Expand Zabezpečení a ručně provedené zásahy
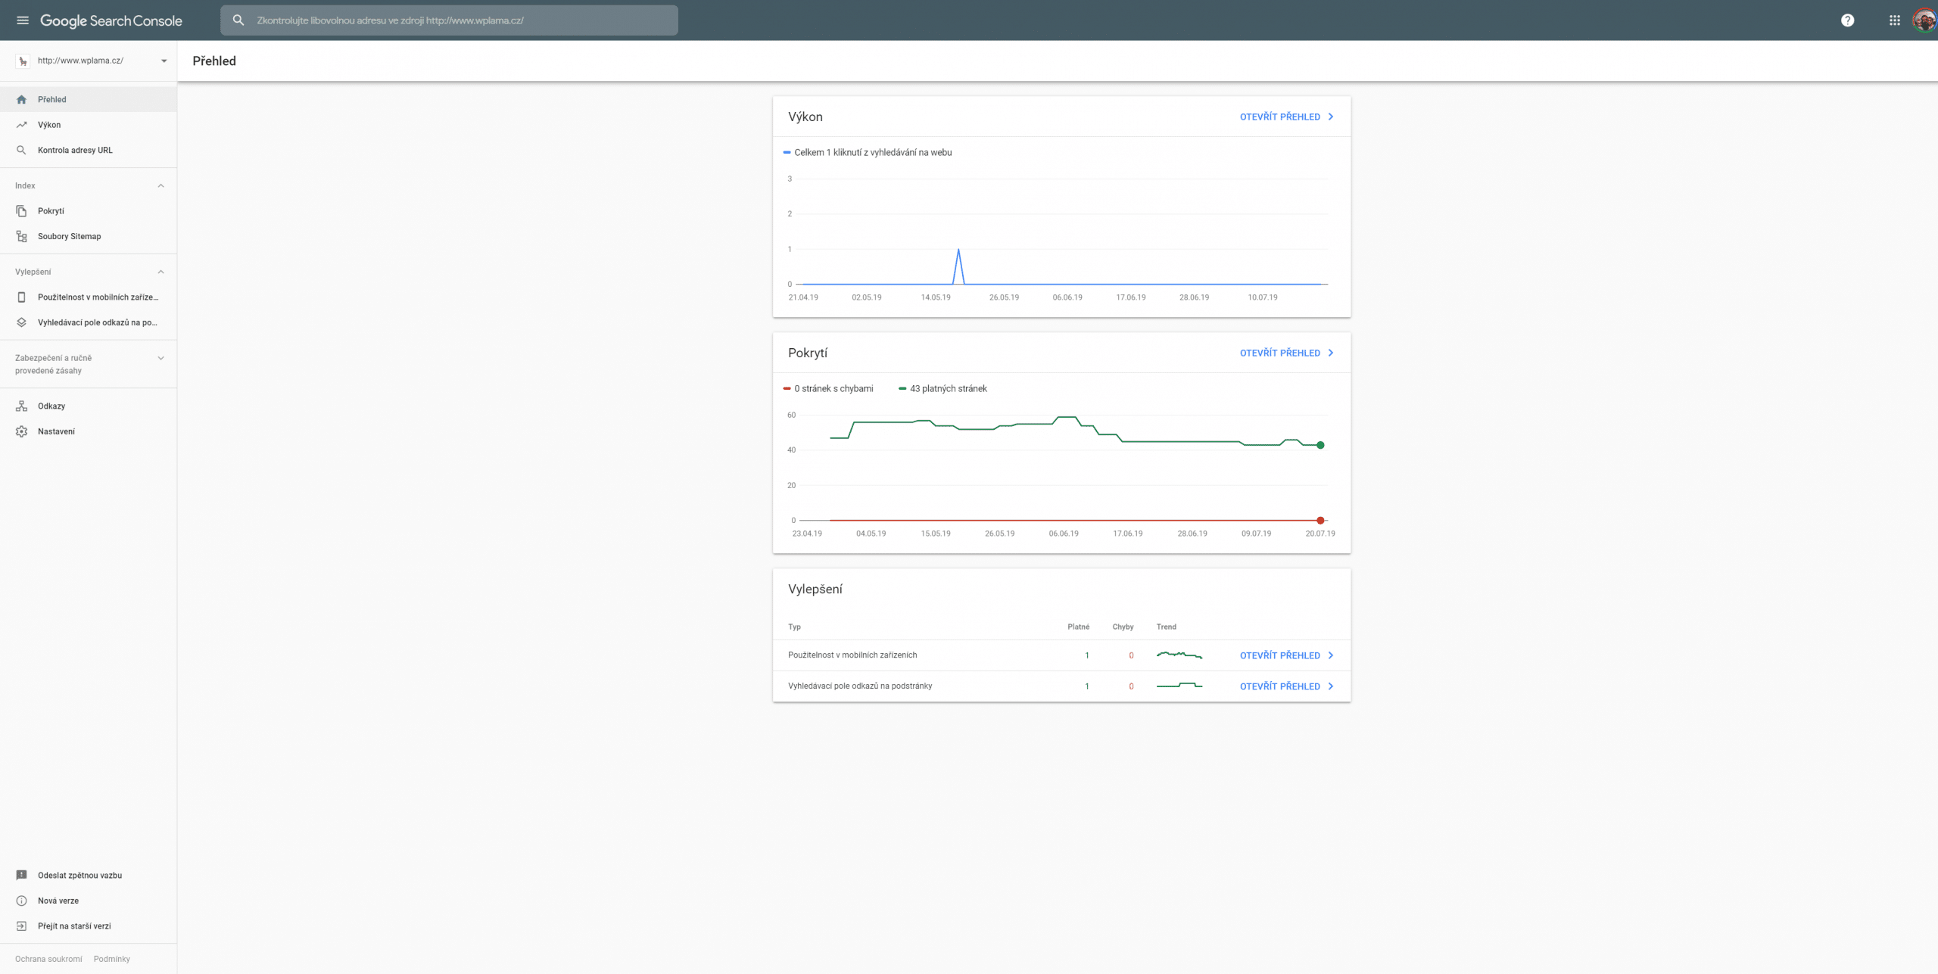The image size is (1938, 974). point(160,358)
